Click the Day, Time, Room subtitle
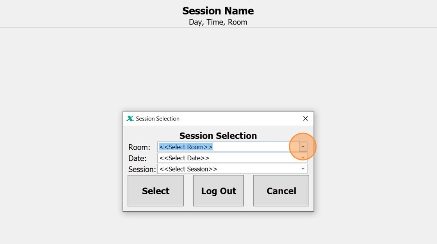Image resolution: width=437 pixels, height=244 pixels. (x=218, y=22)
